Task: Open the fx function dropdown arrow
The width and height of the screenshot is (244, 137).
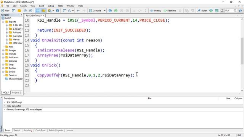Action: 73,11
